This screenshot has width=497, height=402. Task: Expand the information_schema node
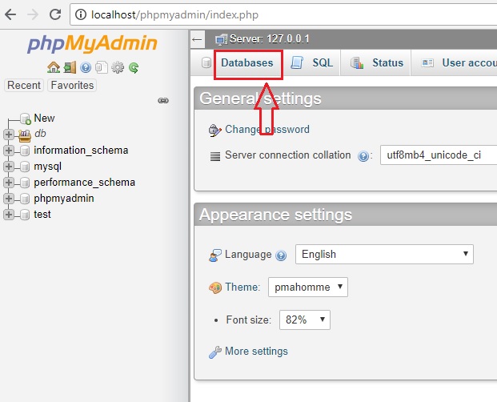(x=9, y=151)
